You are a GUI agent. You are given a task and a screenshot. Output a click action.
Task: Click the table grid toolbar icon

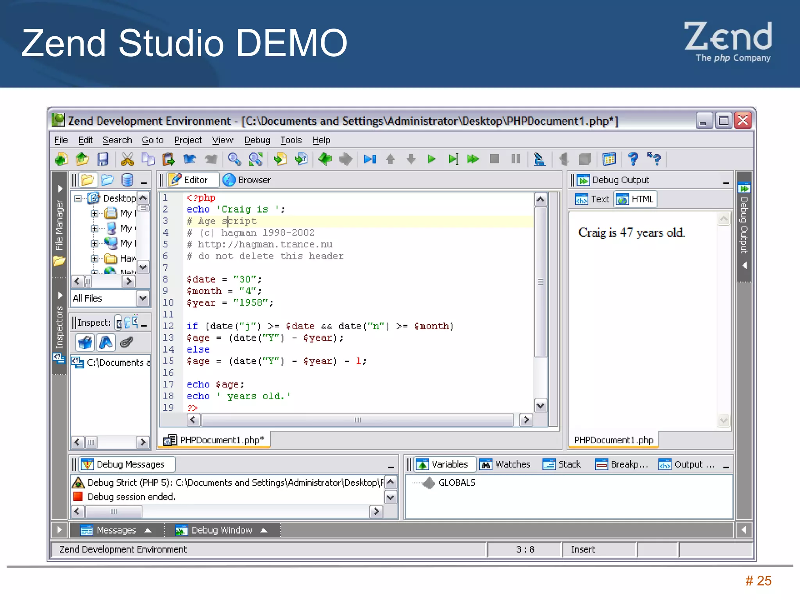click(x=609, y=159)
